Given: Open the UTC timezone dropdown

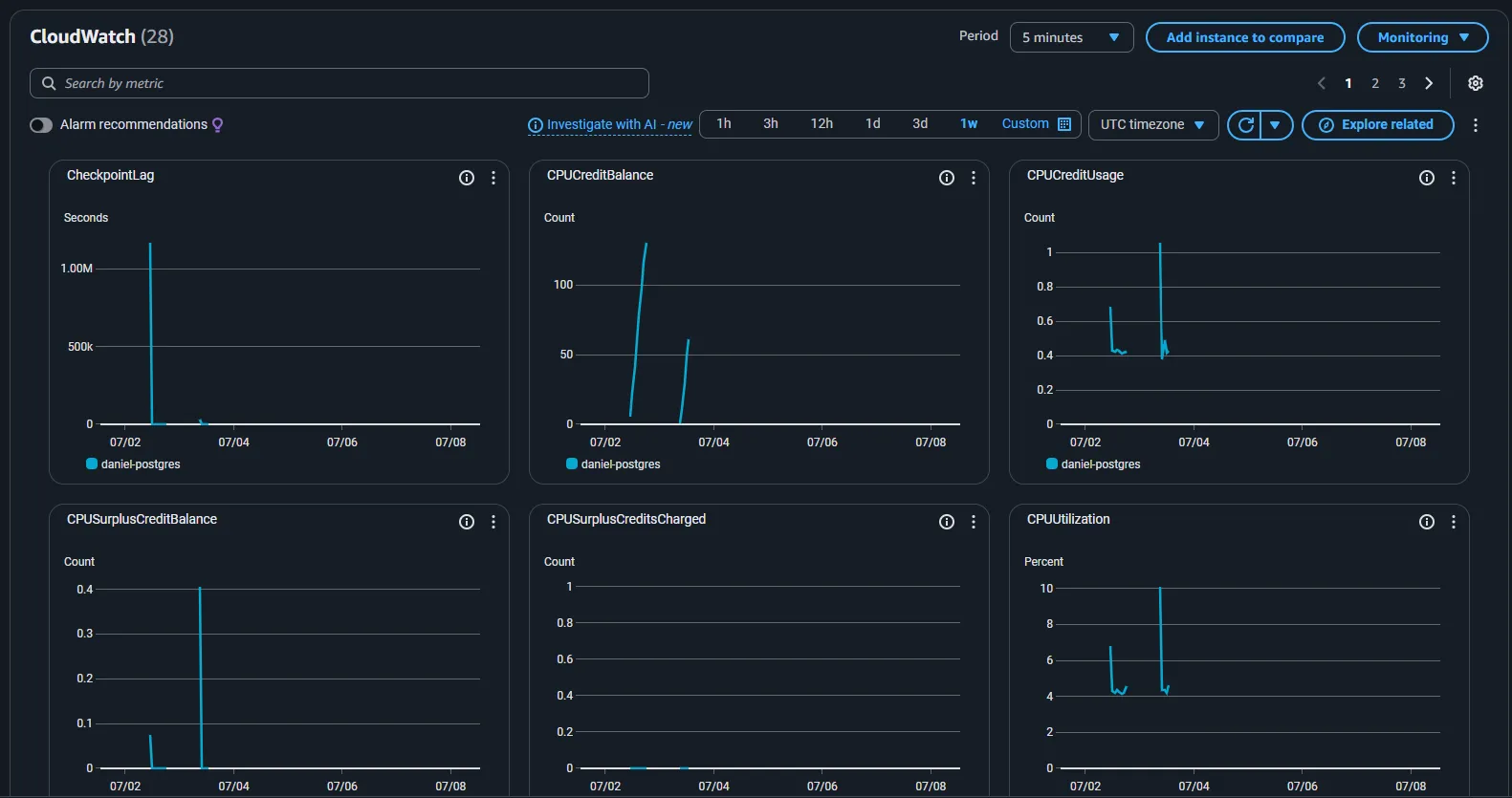Looking at the screenshot, I should [1152, 125].
